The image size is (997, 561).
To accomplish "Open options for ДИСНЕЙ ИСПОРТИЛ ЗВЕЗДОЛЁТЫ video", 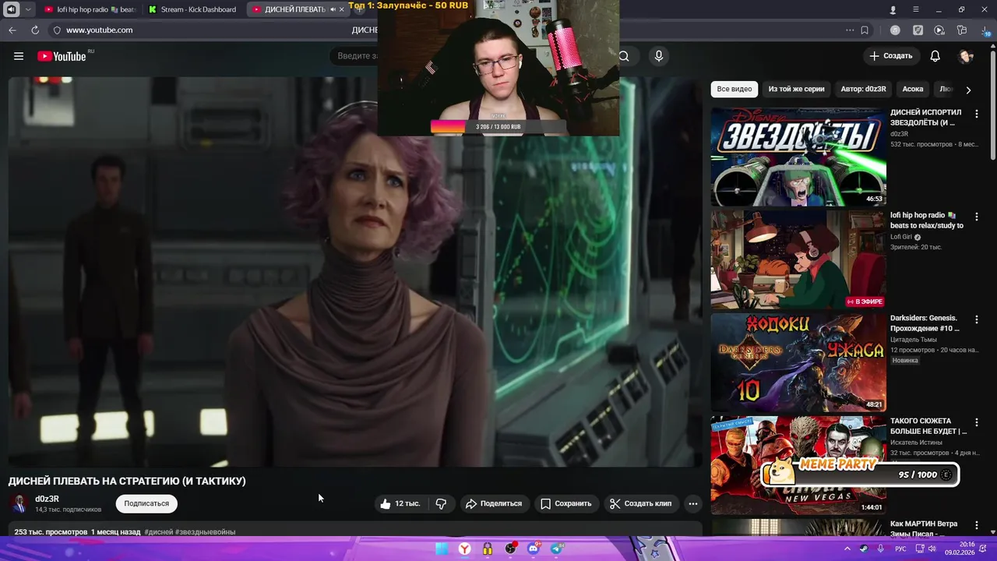I will point(977,114).
